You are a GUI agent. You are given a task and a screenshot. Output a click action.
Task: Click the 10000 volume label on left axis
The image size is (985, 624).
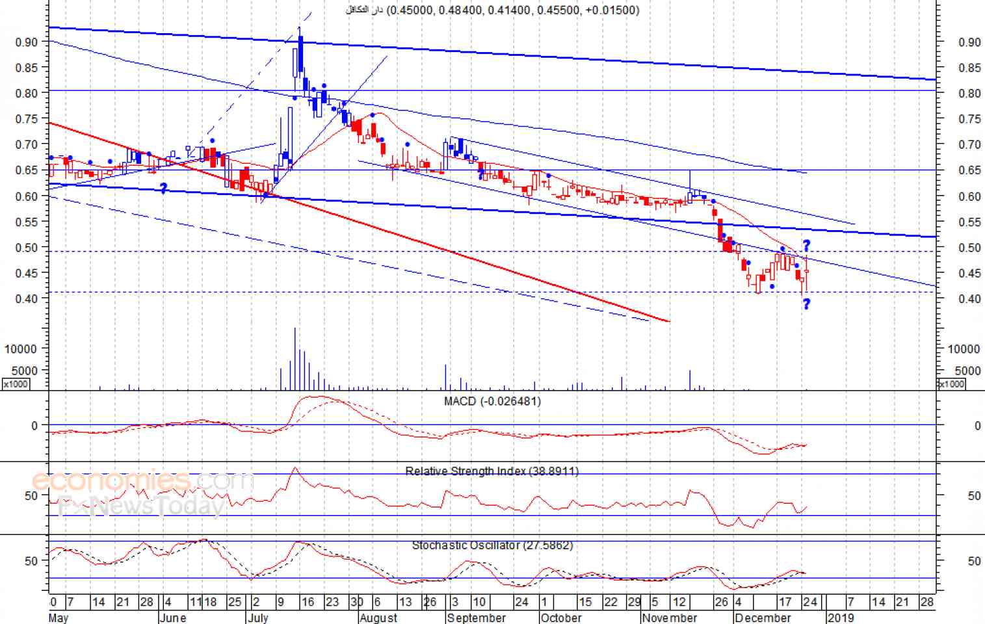(x=21, y=349)
